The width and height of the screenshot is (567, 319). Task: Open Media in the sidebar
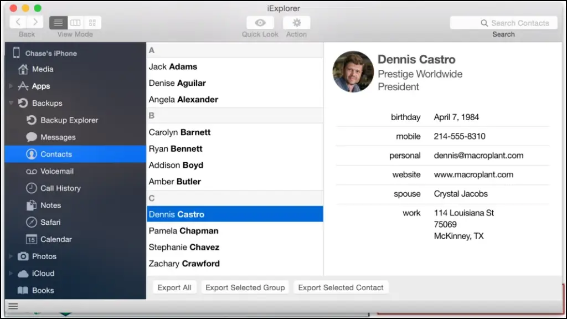point(42,69)
